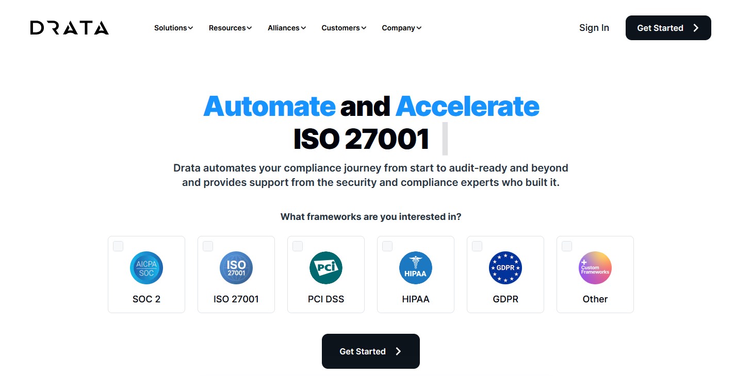Select the SOC 2 label
The image size is (735, 376).
146,299
